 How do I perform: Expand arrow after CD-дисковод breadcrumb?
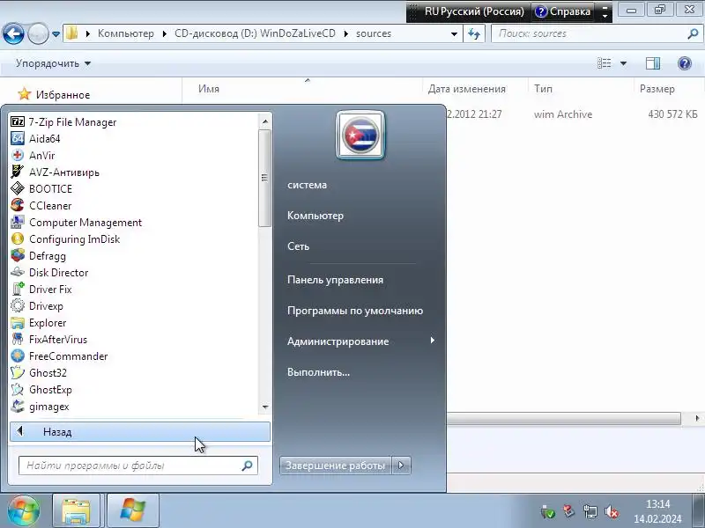pyautogui.click(x=345, y=33)
